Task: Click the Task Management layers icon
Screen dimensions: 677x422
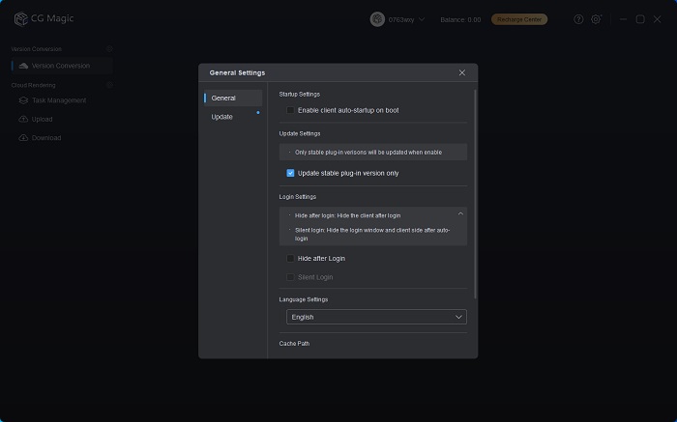Action: pos(23,100)
